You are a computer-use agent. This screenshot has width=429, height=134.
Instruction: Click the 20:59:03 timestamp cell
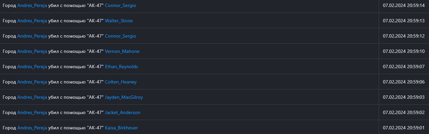404,97
